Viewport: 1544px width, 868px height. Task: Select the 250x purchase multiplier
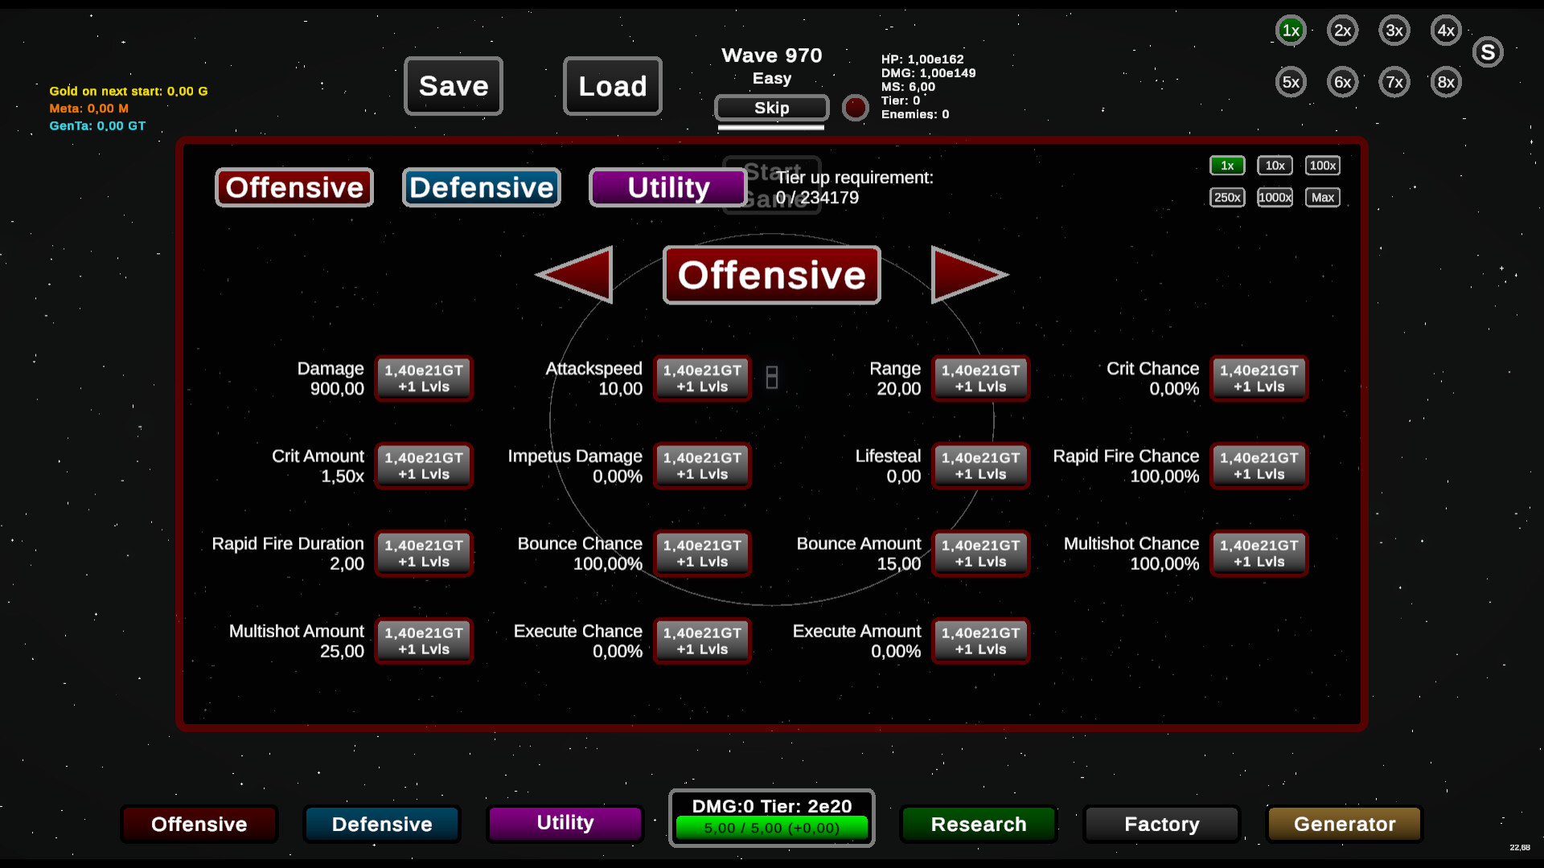1227,198
